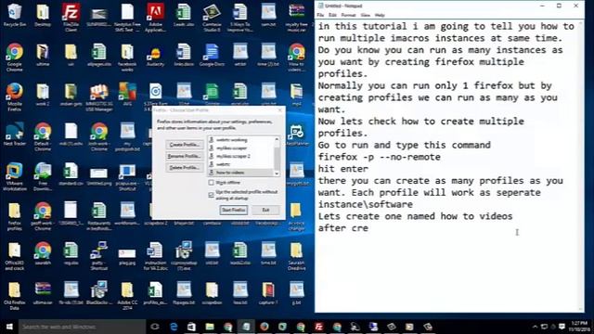Select the Old Firefox Data folder
Viewport: 594px width, 334px height.
[x=15, y=296]
